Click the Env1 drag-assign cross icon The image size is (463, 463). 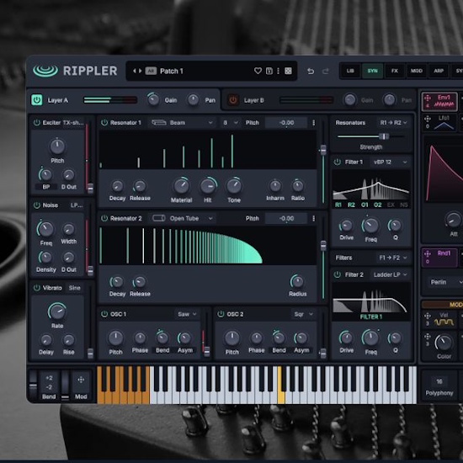[428, 98]
